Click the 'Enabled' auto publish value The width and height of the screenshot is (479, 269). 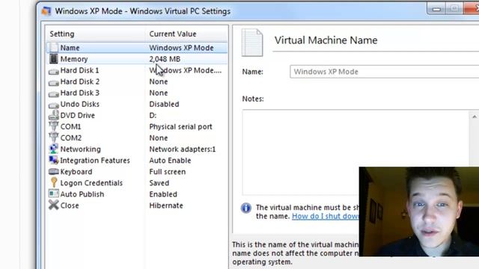[x=163, y=194]
